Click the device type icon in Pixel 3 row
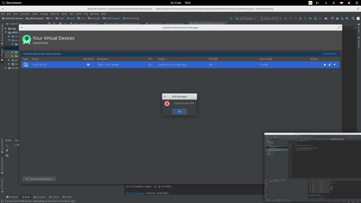The width and height of the screenshot is (361, 203). tap(26, 65)
